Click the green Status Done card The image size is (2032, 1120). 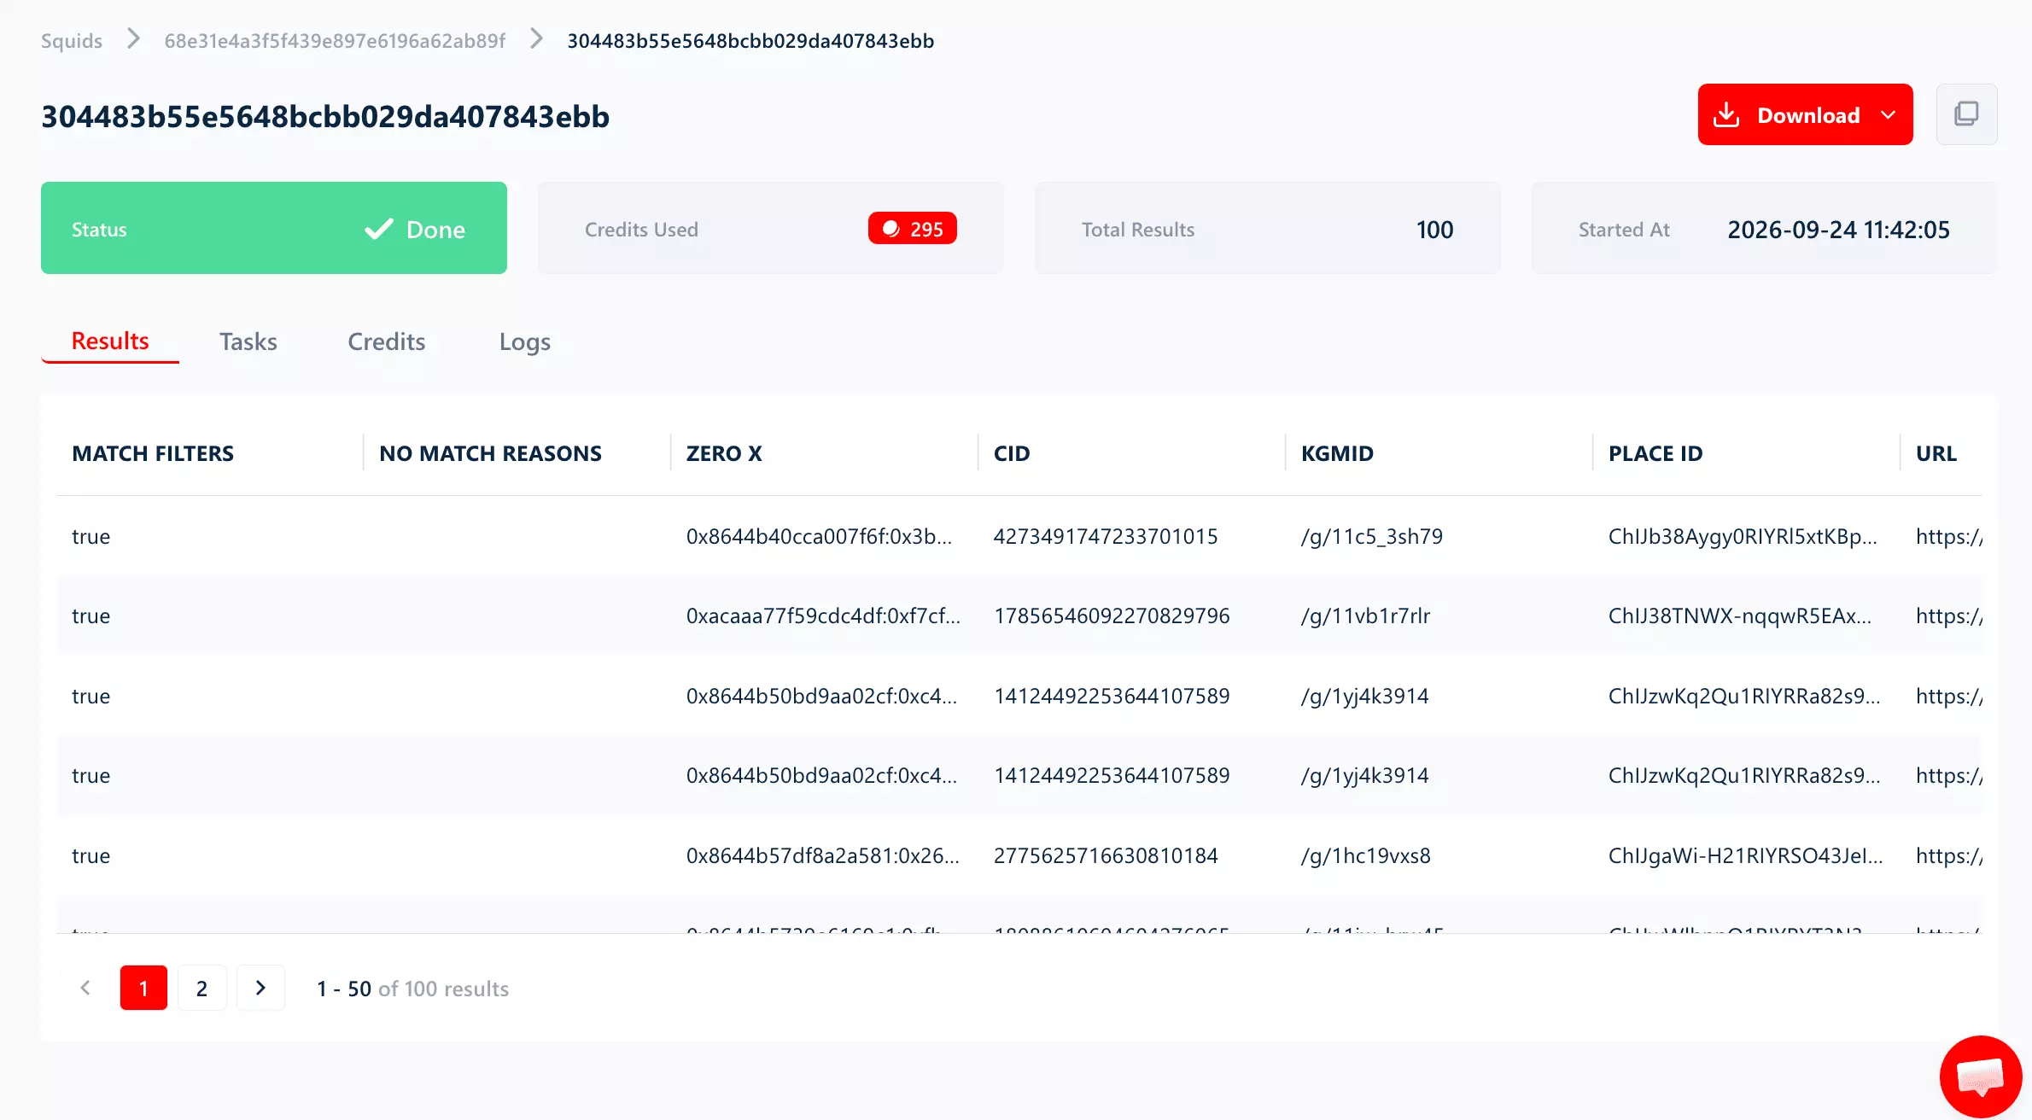274,228
